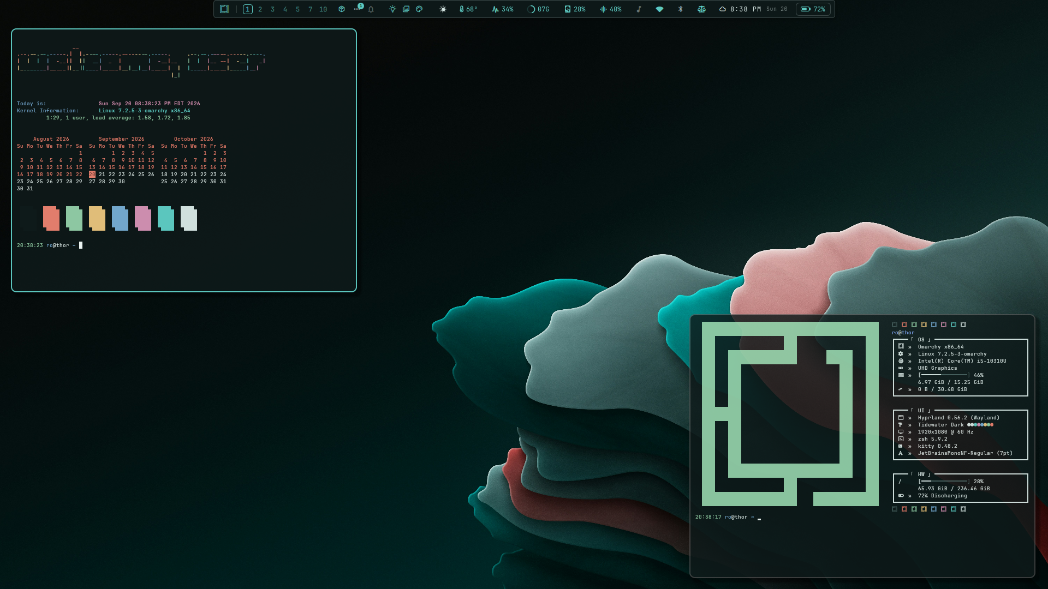This screenshot has width=1048, height=589.
Task: Click the Intel(R) Core(TM) i5-10310U line
Action: pyautogui.click(x=962, y=361)
